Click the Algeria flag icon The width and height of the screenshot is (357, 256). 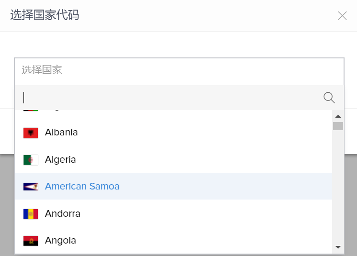30,160
